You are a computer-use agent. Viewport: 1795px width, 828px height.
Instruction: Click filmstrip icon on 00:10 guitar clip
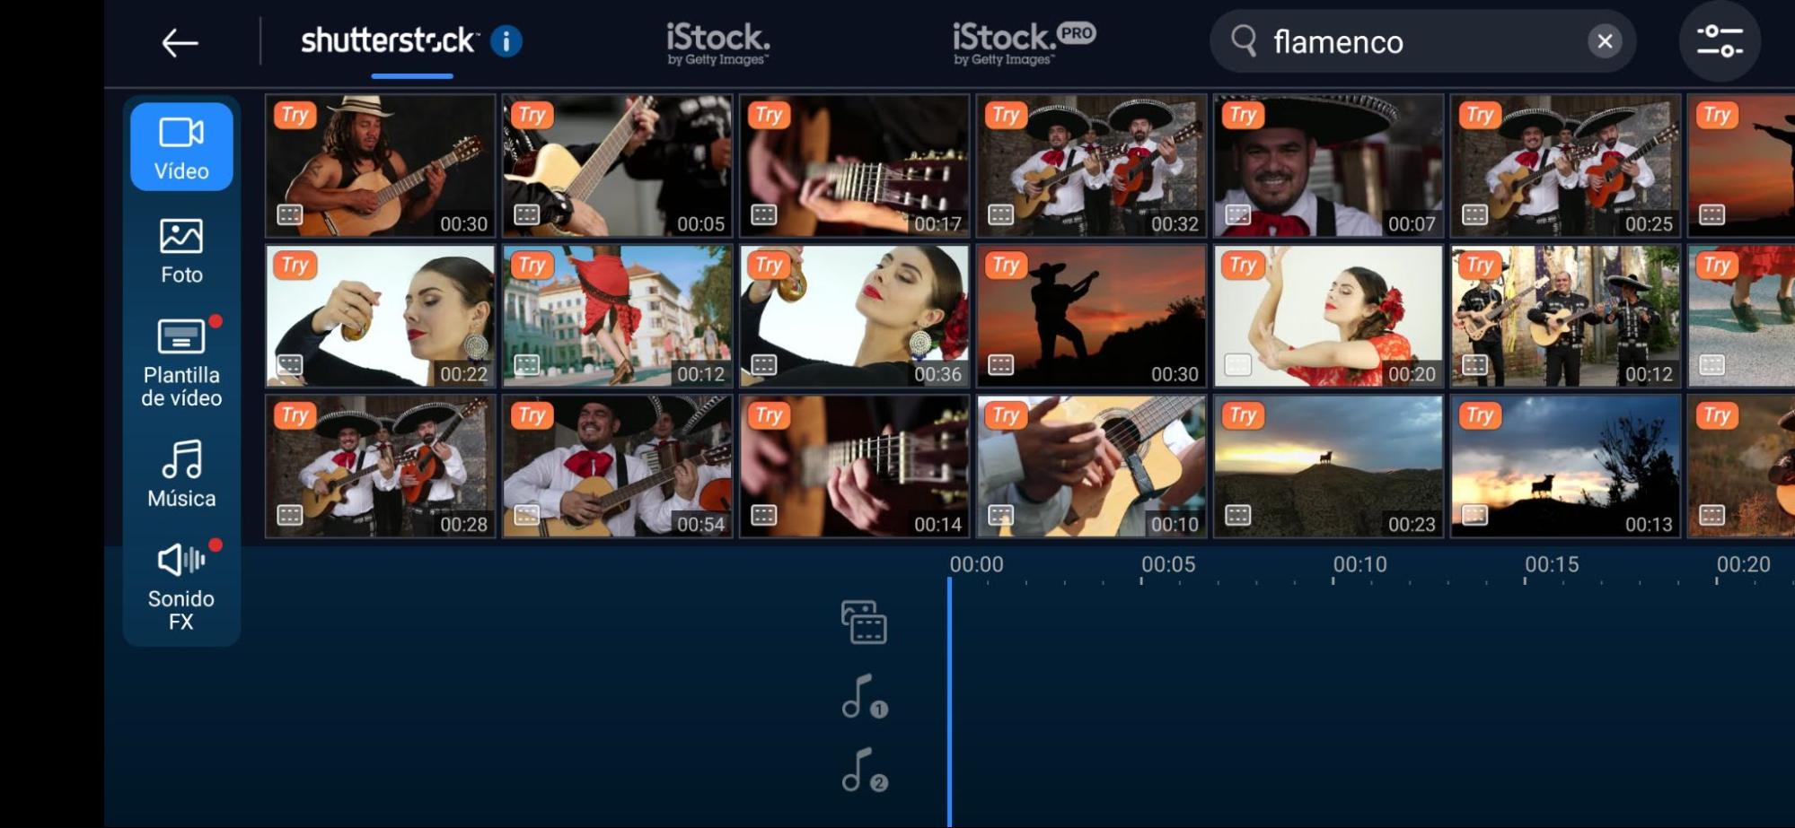click(1001, 515)
